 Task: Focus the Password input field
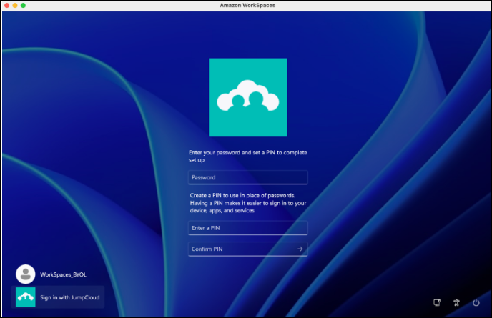coord(247,177)
